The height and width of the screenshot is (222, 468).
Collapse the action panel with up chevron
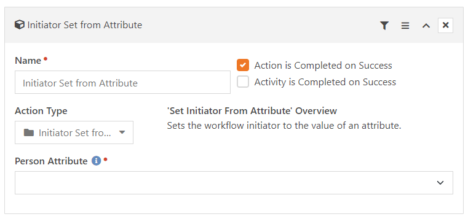[426, 26]
